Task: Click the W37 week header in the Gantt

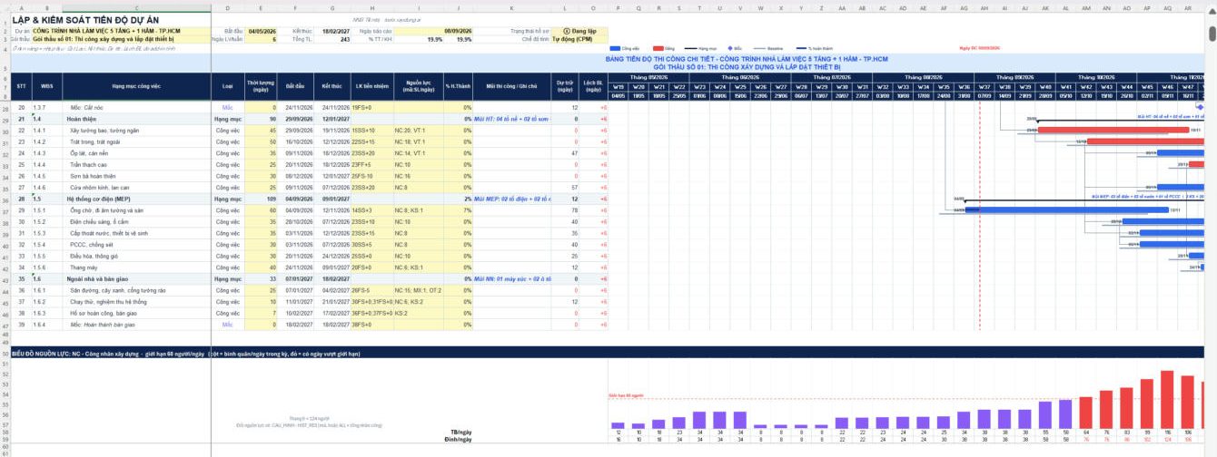Action: point(985,87)
